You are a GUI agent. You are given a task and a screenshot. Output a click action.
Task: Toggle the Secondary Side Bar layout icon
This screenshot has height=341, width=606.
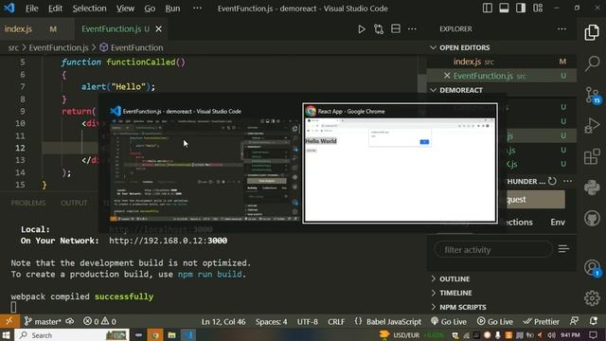pos(521,9)
